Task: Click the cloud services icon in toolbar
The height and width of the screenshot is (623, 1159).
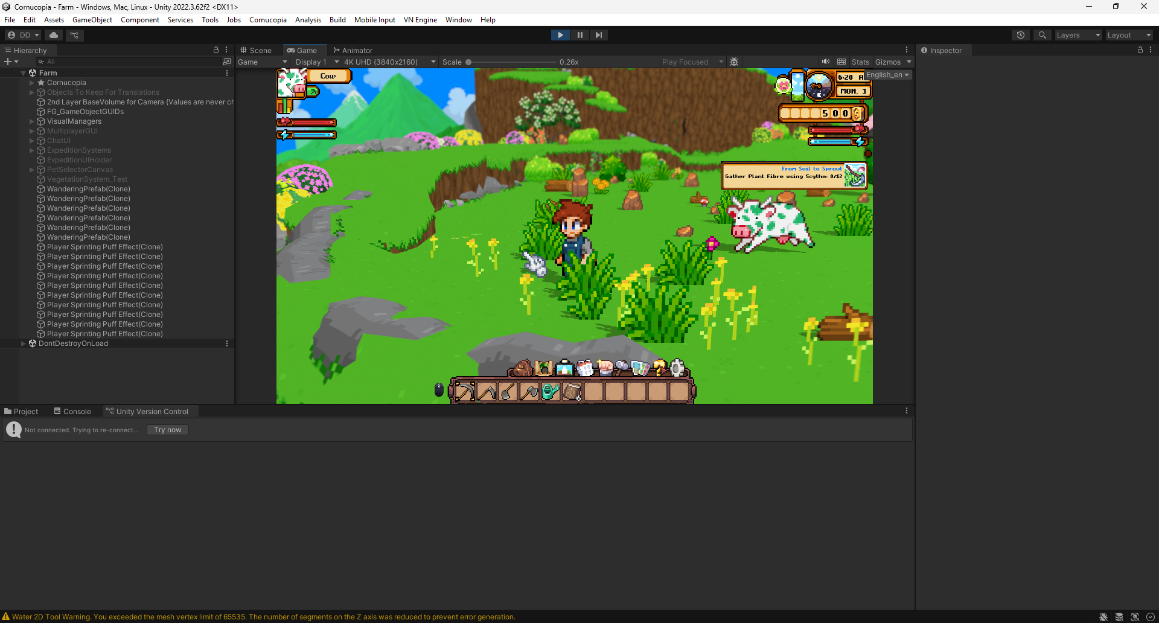Action: [x=53, y=35]
